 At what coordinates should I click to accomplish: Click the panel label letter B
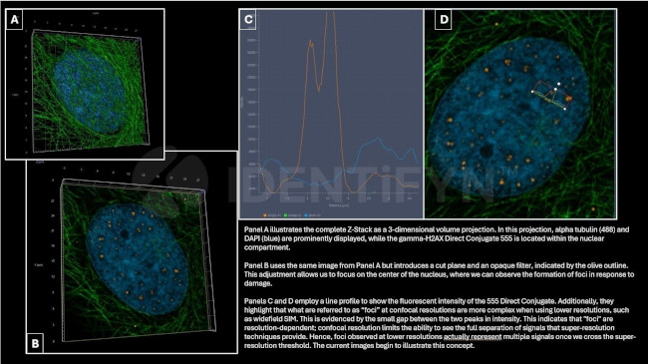[36, 343]
